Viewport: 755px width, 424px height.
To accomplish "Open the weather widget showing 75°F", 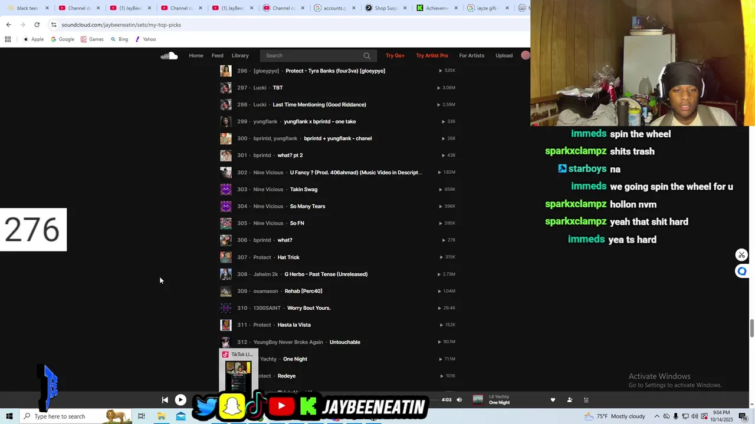I will pos(614,416).
